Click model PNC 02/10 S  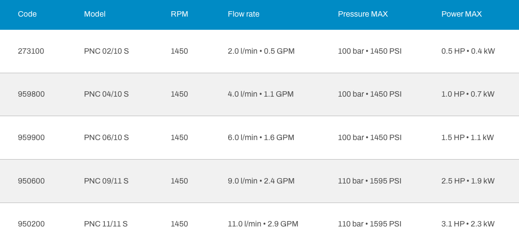106,51
